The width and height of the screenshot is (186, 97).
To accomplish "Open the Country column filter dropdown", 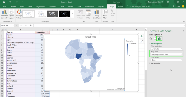I will (x=34, y=32).
